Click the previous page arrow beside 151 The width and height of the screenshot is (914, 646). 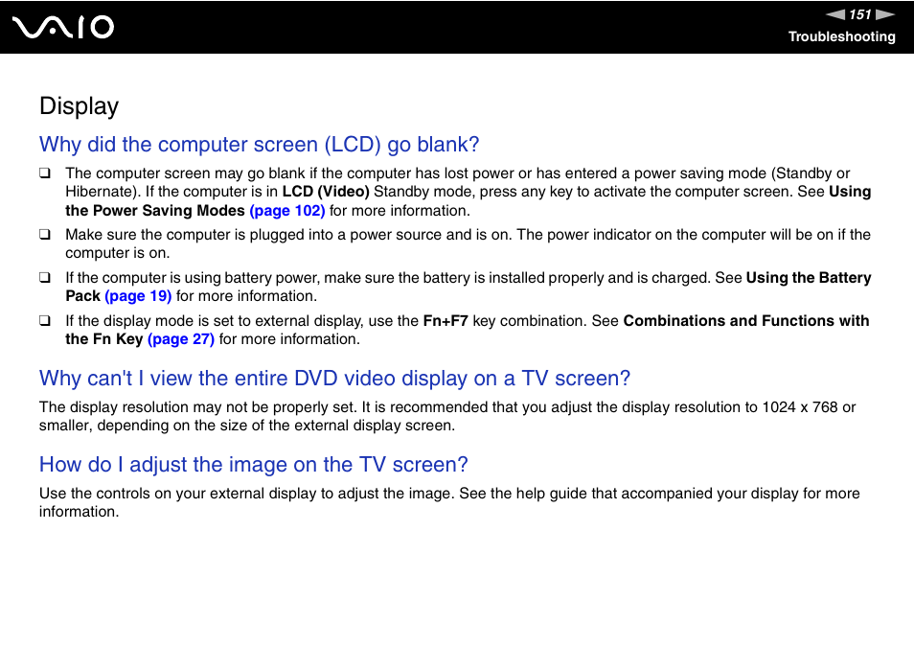coord(834,14)
